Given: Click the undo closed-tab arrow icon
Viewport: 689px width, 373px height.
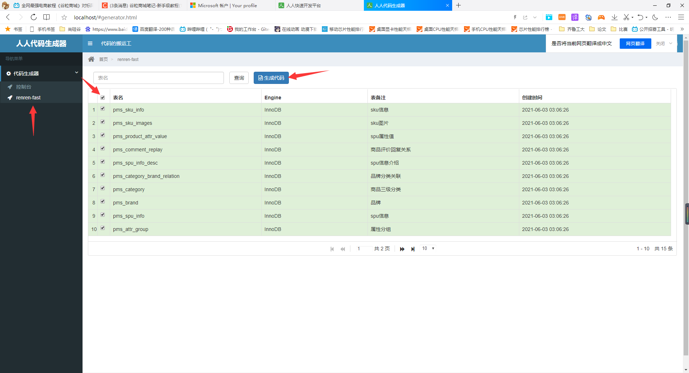Looking at the screenshot, I should (640, 17).
